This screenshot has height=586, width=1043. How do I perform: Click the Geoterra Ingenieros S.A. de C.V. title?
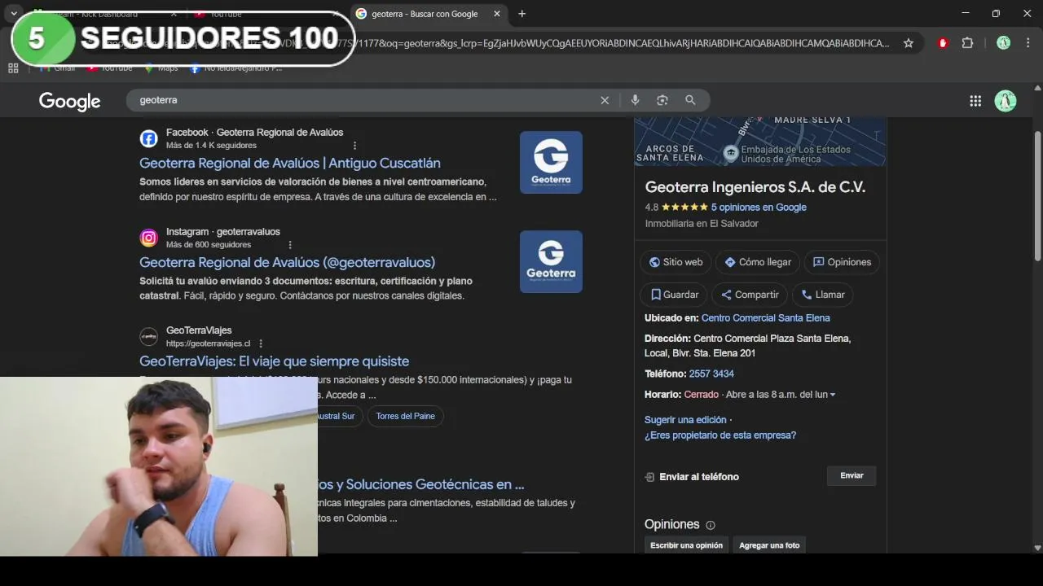tap(755, 187)
